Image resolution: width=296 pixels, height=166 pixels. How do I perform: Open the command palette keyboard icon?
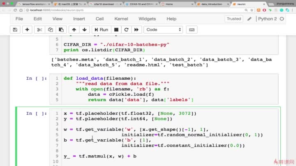coord(192,30)
